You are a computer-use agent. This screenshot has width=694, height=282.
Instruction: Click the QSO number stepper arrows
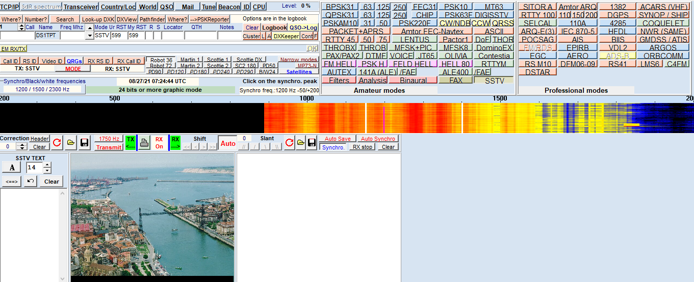pyautogui.click(x=21, y=27)
